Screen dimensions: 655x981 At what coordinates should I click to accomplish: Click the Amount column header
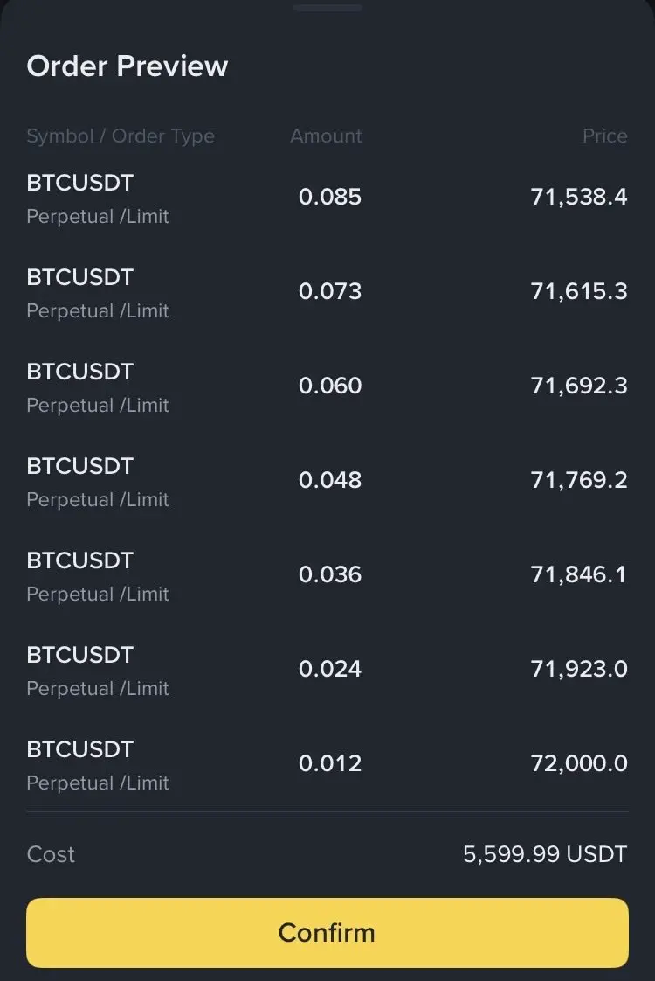tap(326, 136)
